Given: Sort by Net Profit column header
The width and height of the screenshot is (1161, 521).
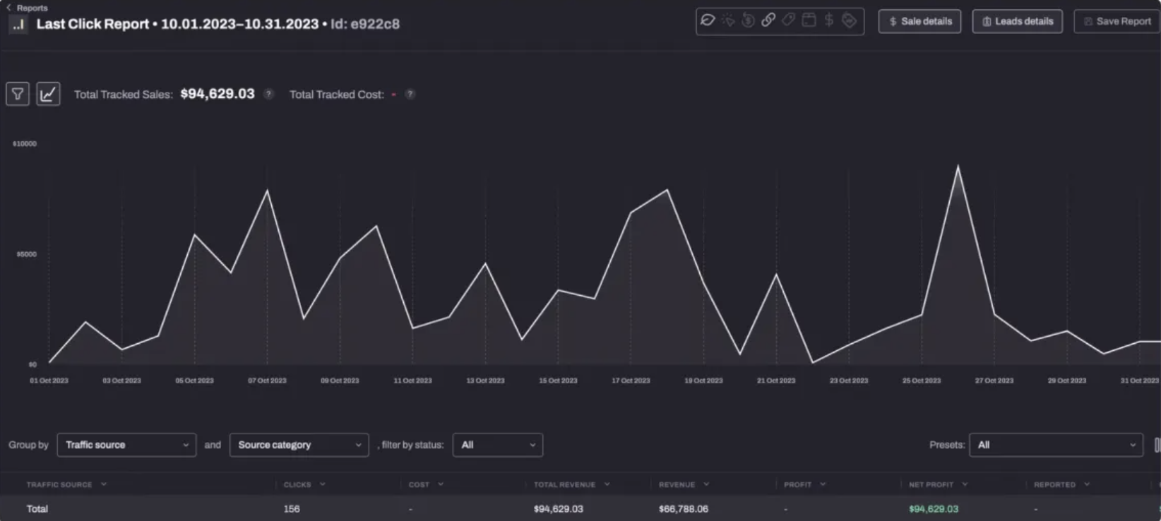Looking at the screenshot, I should click(x=938, y=484).
